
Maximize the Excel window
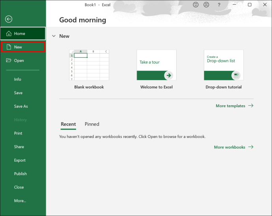[x=250, y=5]
